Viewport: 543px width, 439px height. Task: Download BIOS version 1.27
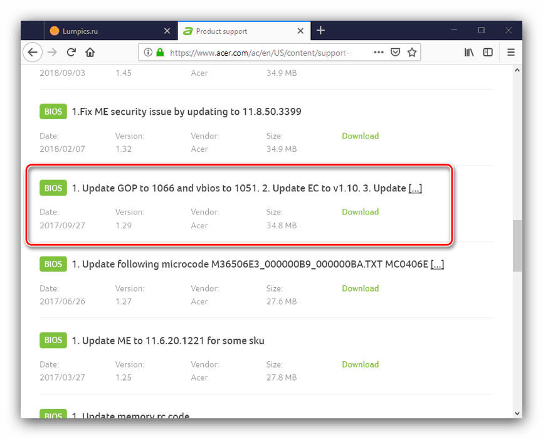click(360, 288)
